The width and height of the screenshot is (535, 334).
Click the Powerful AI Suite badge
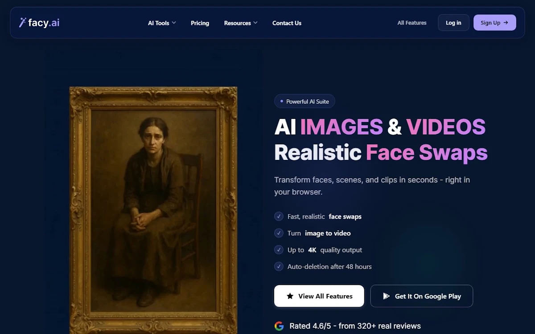coord(305,101)
